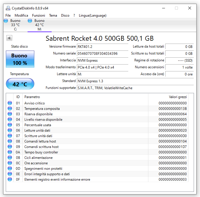200x197 pixels.
Task: Click the 42 °C temperature button
Action: [x=20, y=84]
